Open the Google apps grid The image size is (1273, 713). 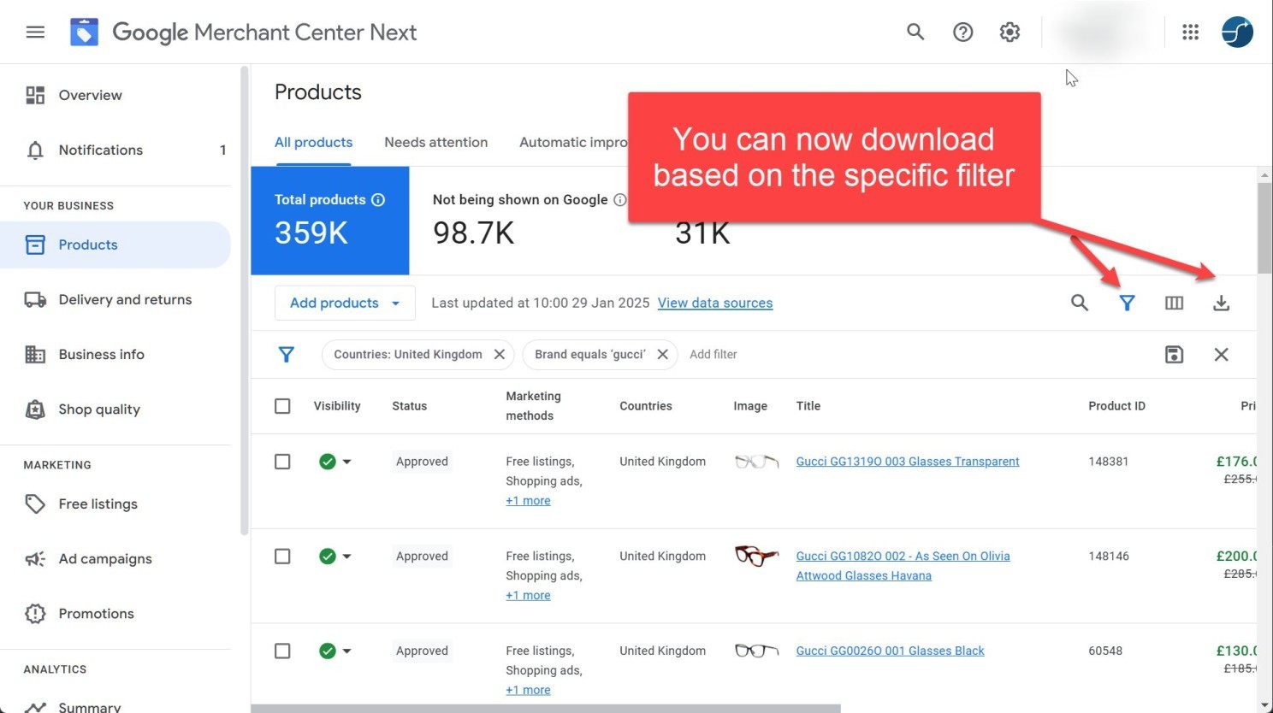pos(1190,32)
